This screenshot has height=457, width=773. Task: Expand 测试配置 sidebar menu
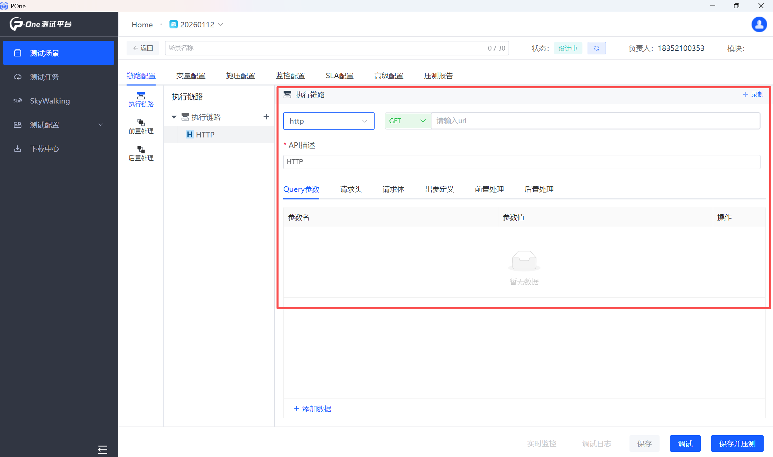tap(58, 125)
